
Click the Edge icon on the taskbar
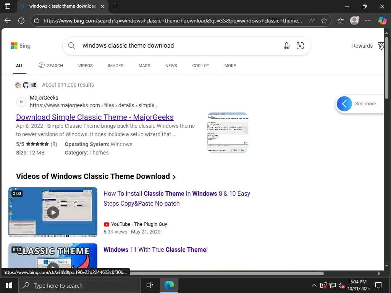[169, 285]
